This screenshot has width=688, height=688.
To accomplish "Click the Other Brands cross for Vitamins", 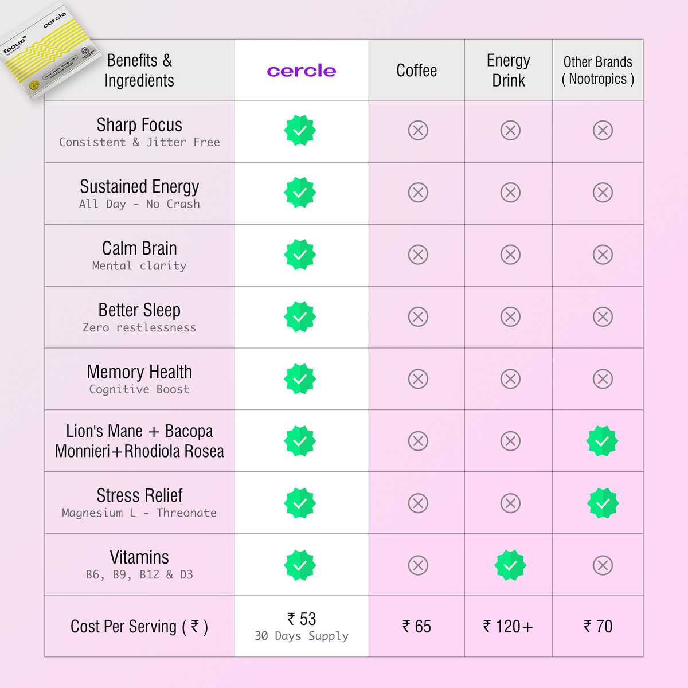I will click(603, 565).
